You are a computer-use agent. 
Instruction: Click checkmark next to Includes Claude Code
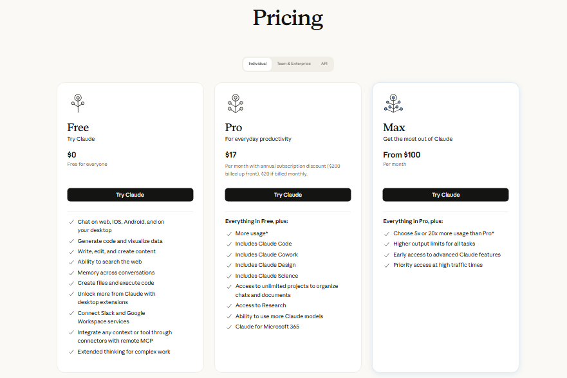[229, 244]
